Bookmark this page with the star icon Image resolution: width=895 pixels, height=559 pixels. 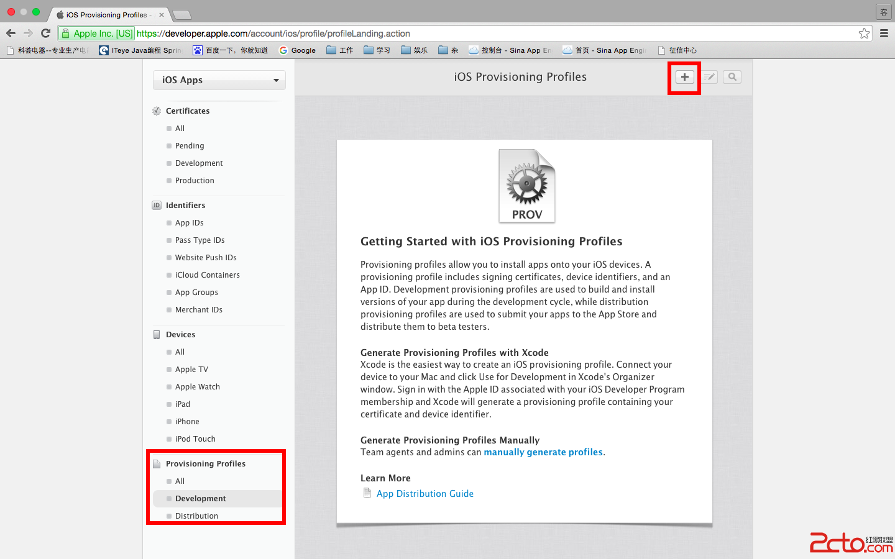point(864,34)
